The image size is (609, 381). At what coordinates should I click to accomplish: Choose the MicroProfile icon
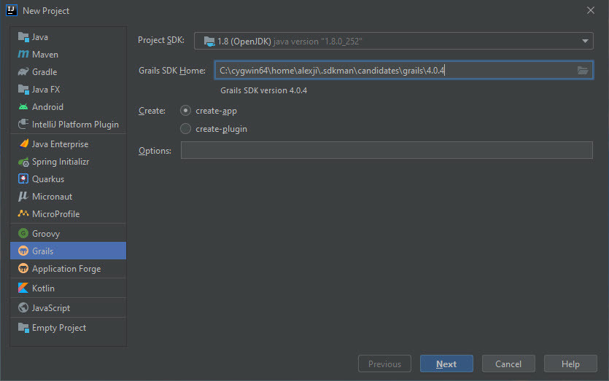click(23, 213)
